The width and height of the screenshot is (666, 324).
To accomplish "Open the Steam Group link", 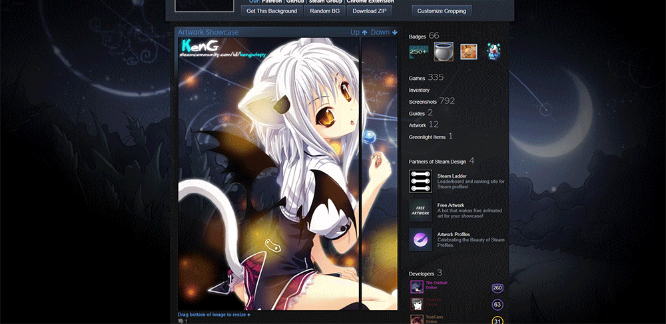I will [x=326, y=1].
